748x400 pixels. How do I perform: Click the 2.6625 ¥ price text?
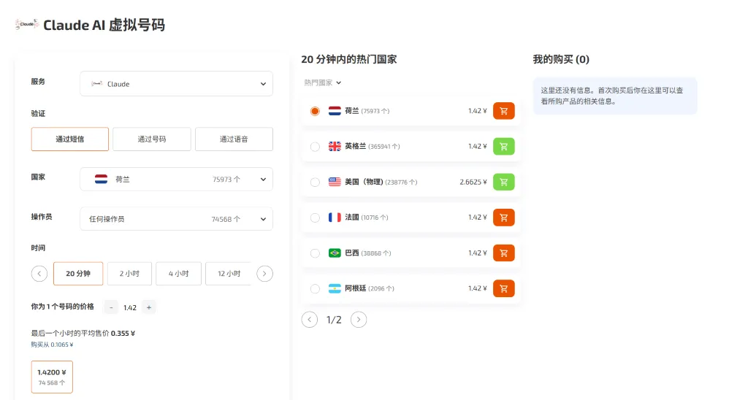click(473, 182)
